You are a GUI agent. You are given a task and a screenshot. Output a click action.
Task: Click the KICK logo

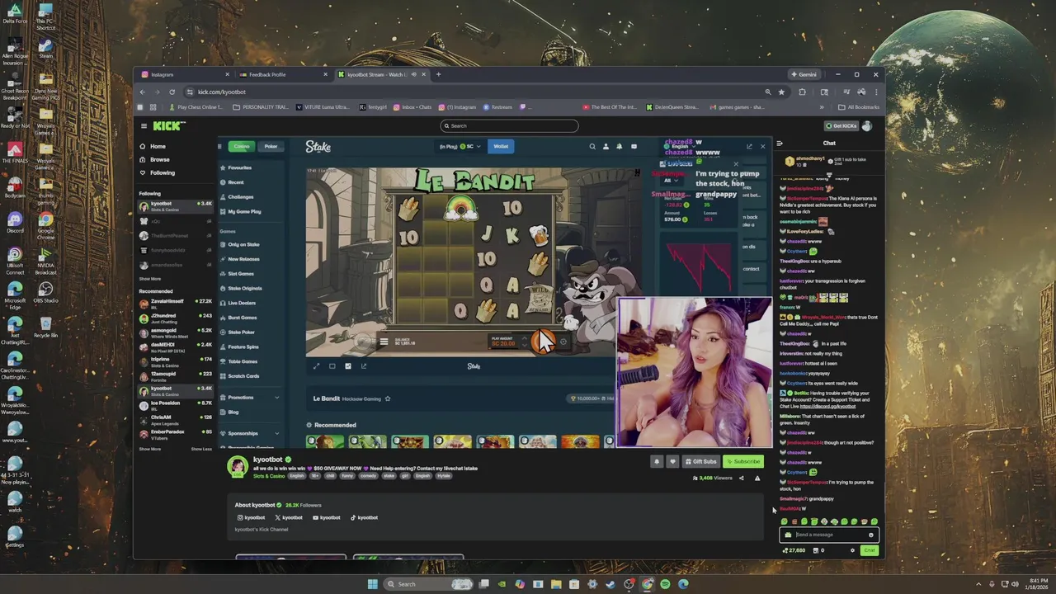(x=169, y=126)
